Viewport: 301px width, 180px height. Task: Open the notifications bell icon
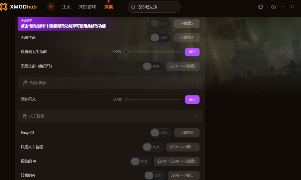(x=260, y=7)
